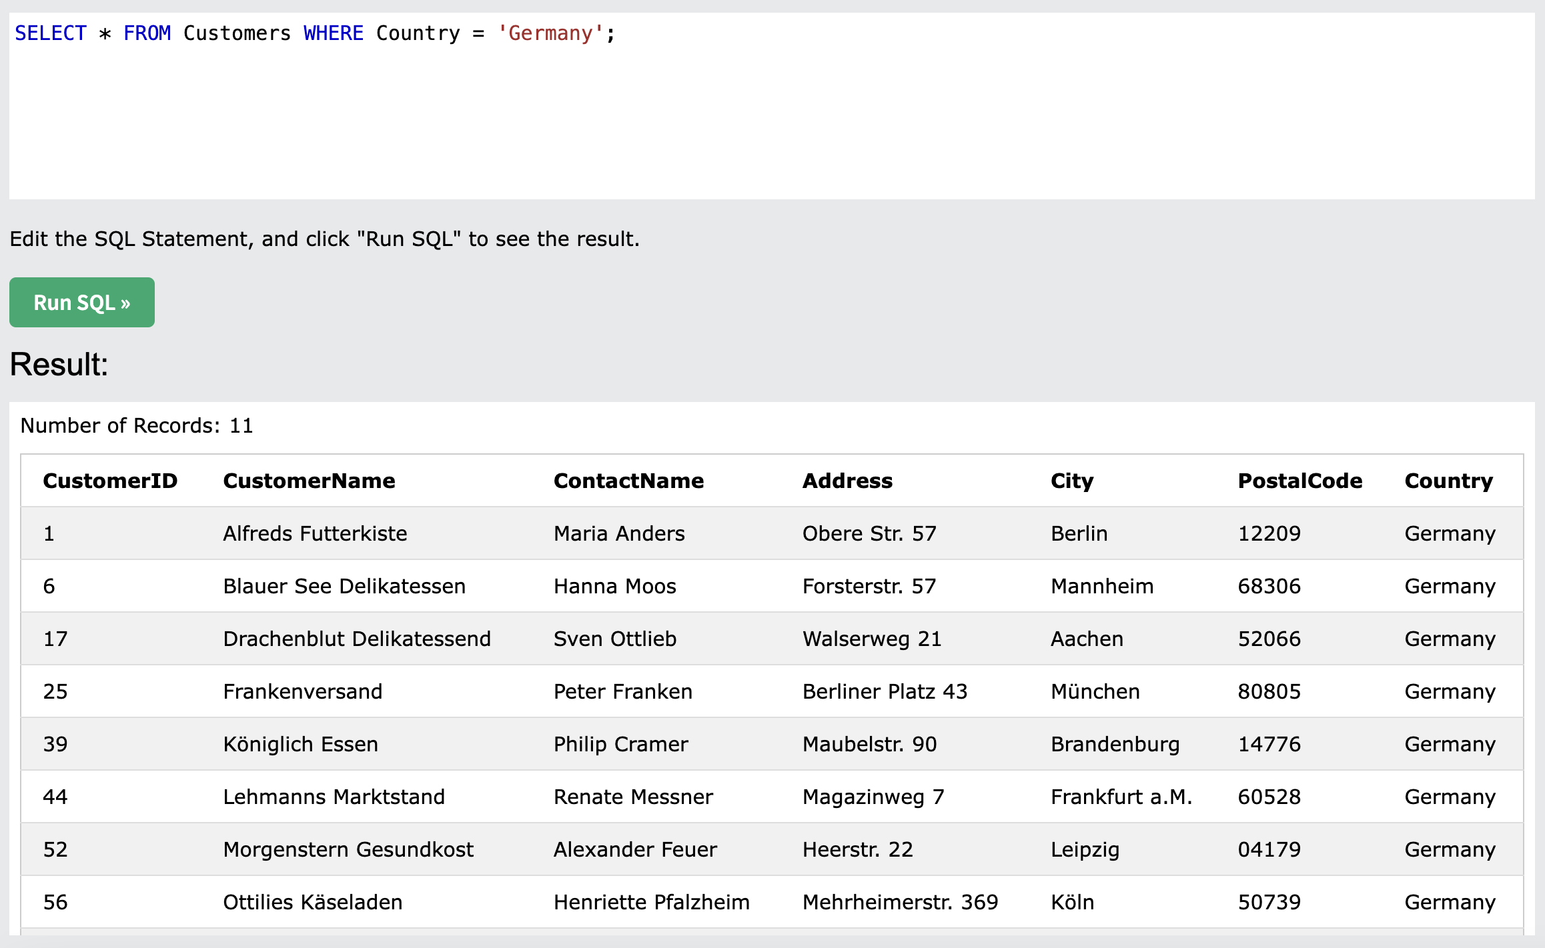1545x948 pixels.
Task: Click postal code 14776 cell
Action: (1269, 744)
